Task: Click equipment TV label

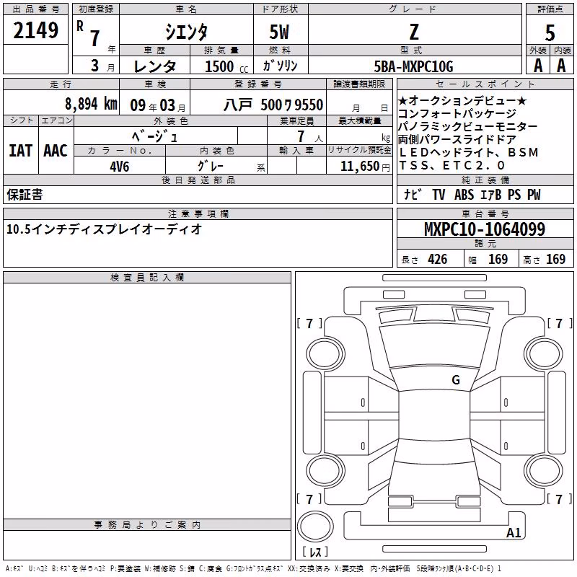Action: 439,194
